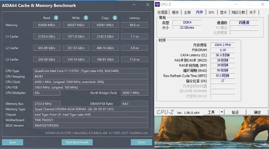Viewport: 269px width, 149px height.
Task: Click the Close button in AIDA64
Action: pyautogui.click(x=141, y=142)
